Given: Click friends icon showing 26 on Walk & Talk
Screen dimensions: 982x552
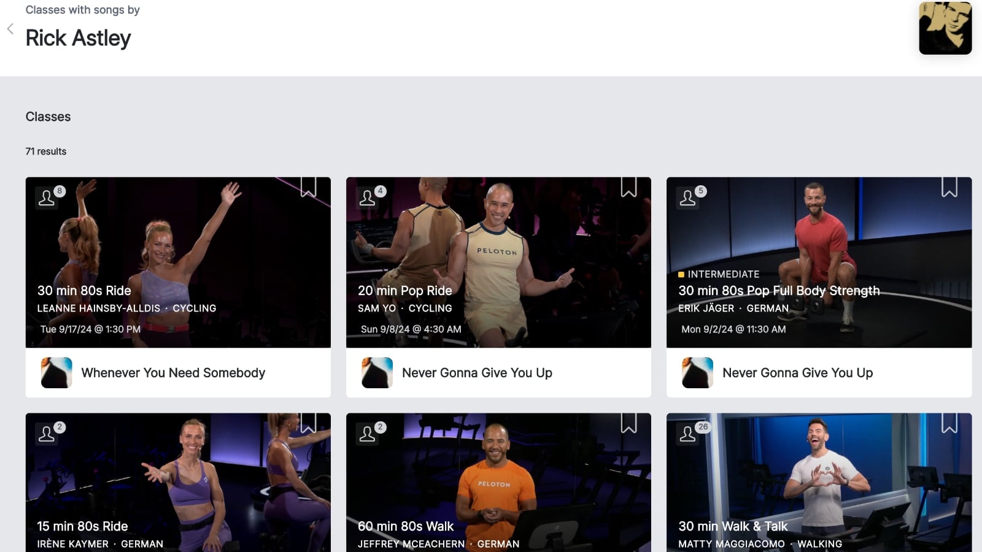Looking at the screenshot, I should [x=688, y=434].
